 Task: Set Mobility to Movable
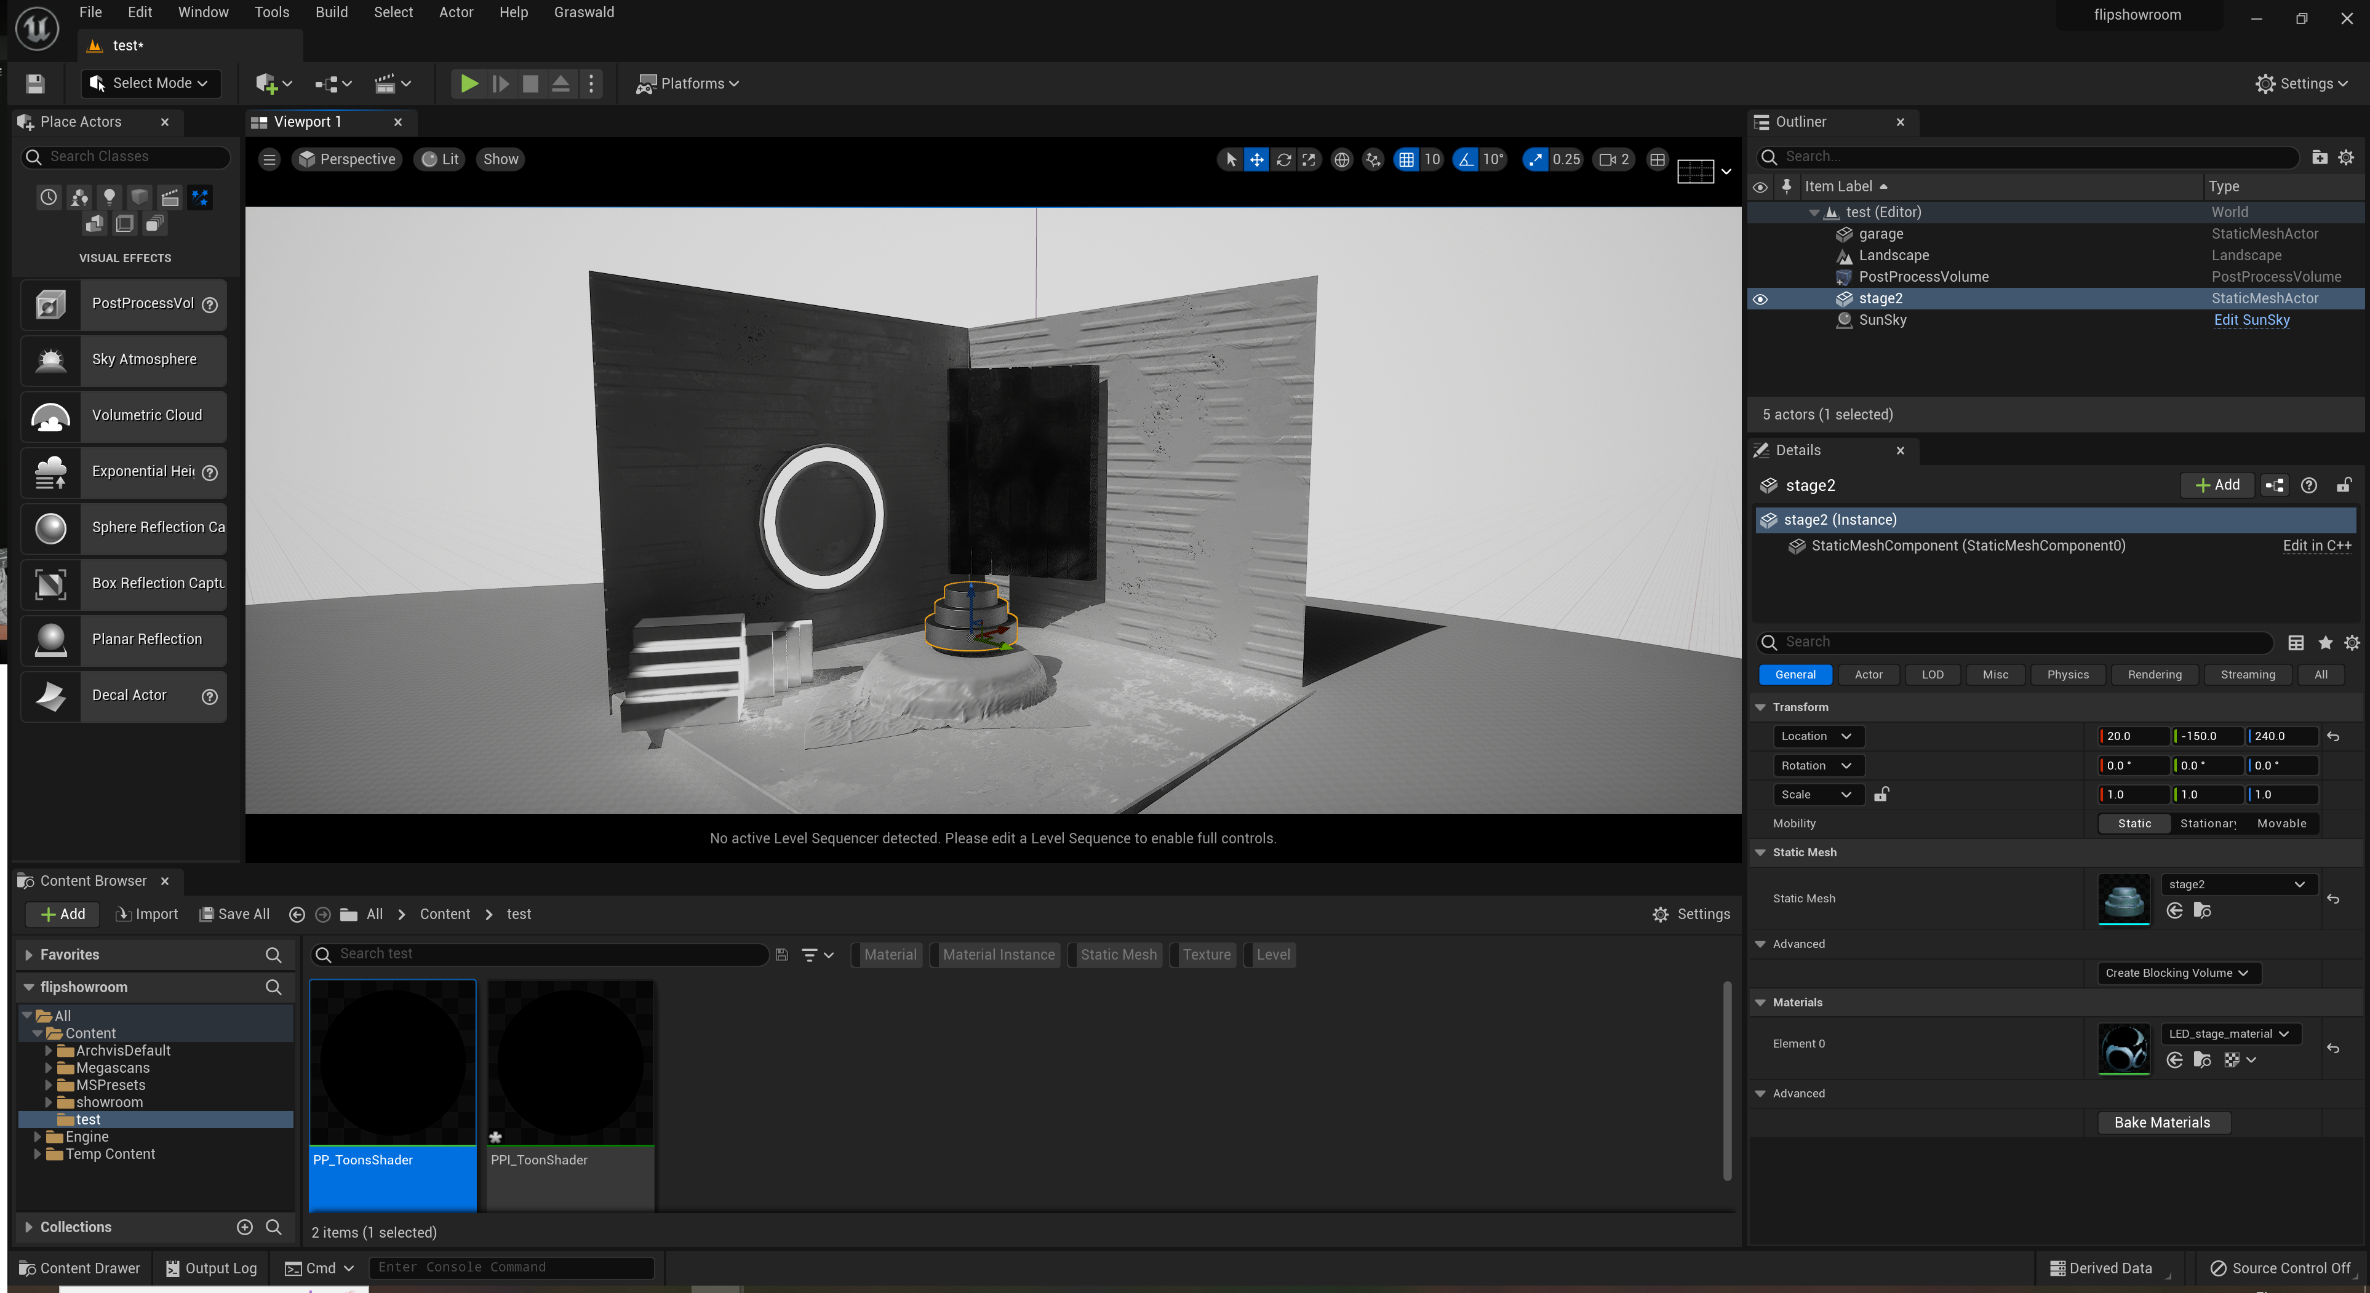point(2281,823)
